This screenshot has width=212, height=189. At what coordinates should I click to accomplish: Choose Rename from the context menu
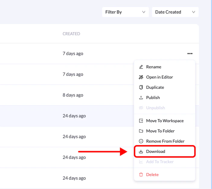154,67
